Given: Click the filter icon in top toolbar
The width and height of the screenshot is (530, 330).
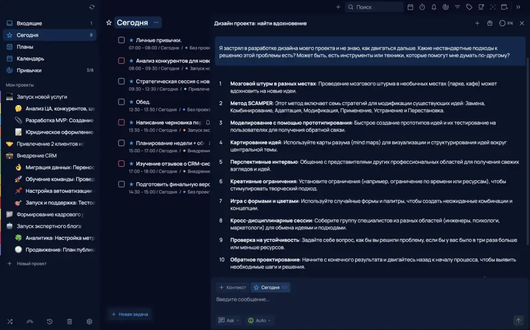Looking at the screenshot, I should pos(457,7).
